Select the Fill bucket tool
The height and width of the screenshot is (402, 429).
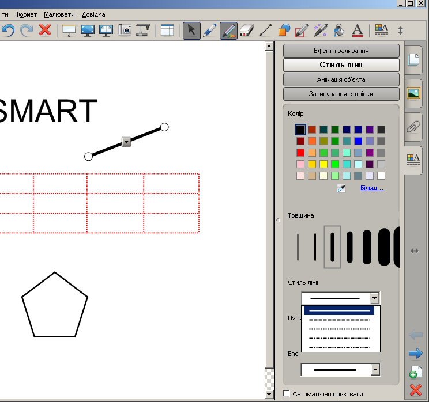[338, 30]
